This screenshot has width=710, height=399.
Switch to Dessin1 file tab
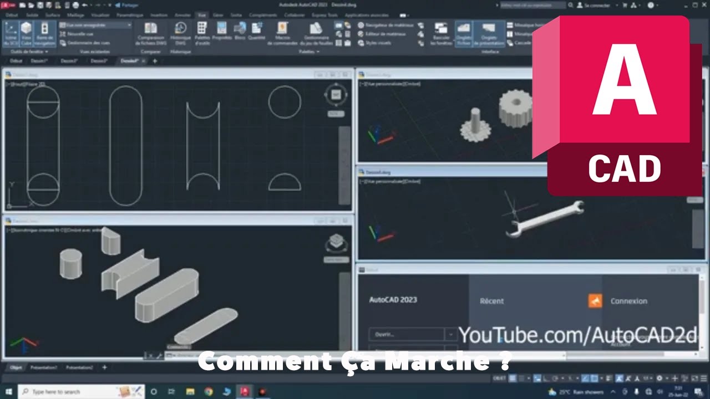click(x=39, y=60)
